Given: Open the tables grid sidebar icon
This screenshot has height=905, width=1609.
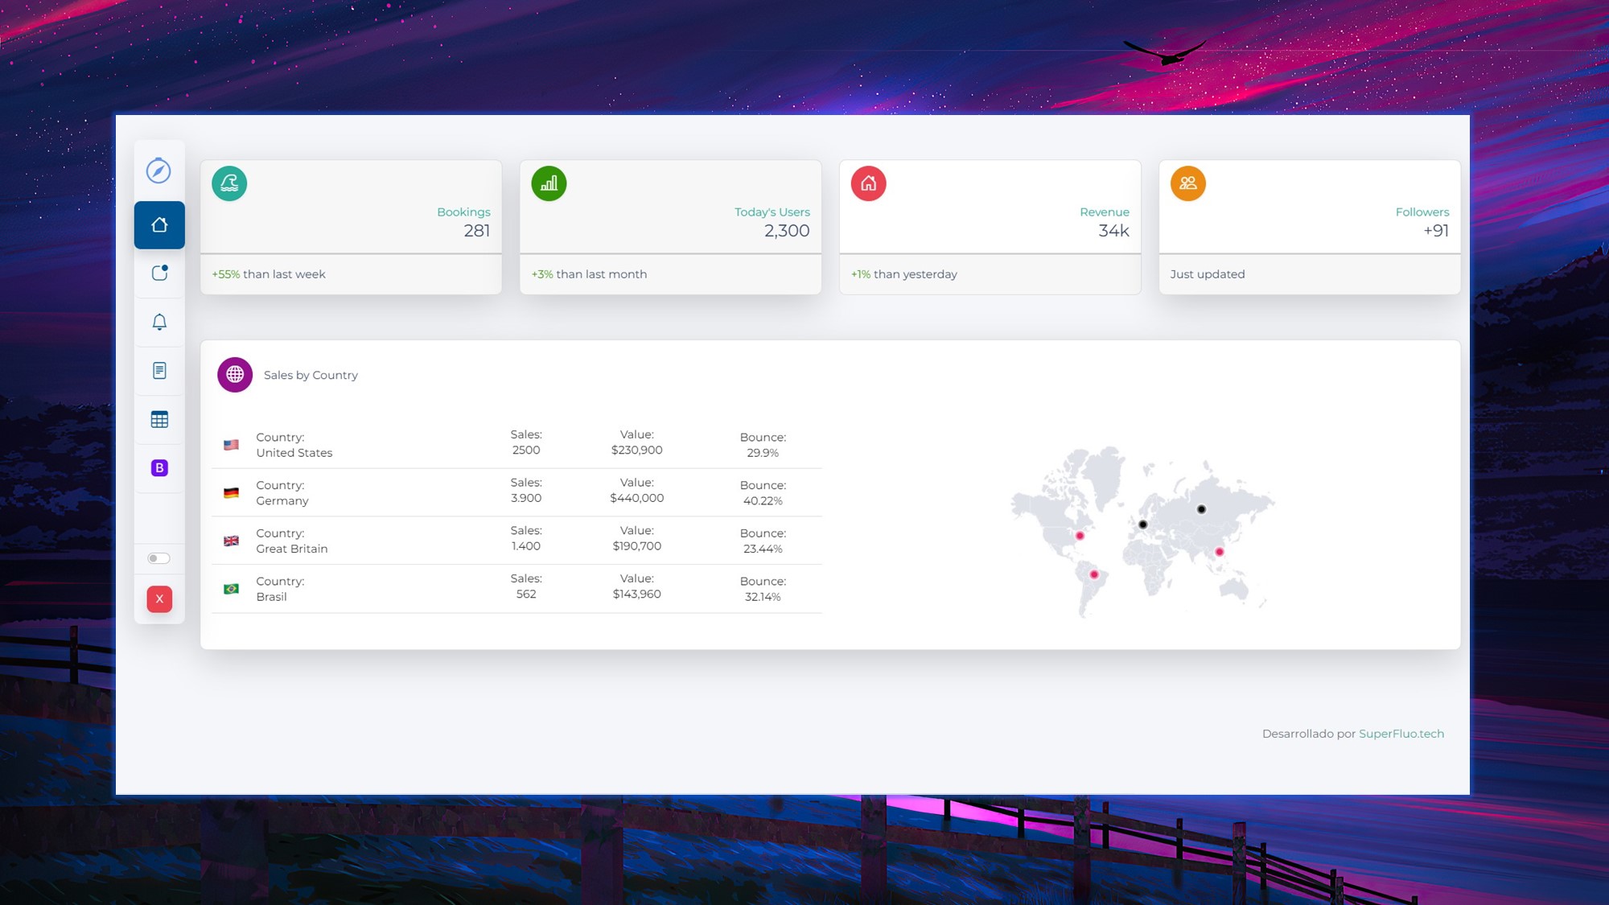Looking at the screenshot, I should 159,419.
